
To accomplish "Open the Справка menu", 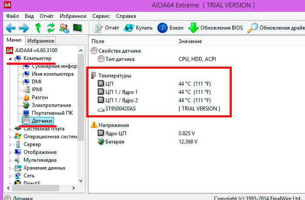I will [x=126, y=16].
